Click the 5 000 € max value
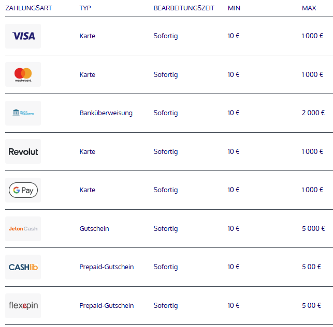This screenshot has width=333, height=327. click(x=313, y=228)
